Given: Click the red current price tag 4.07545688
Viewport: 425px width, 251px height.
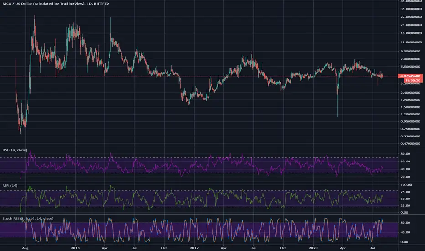Looking at the screenshot, I should pyautogui.click(x=410, y=76).
